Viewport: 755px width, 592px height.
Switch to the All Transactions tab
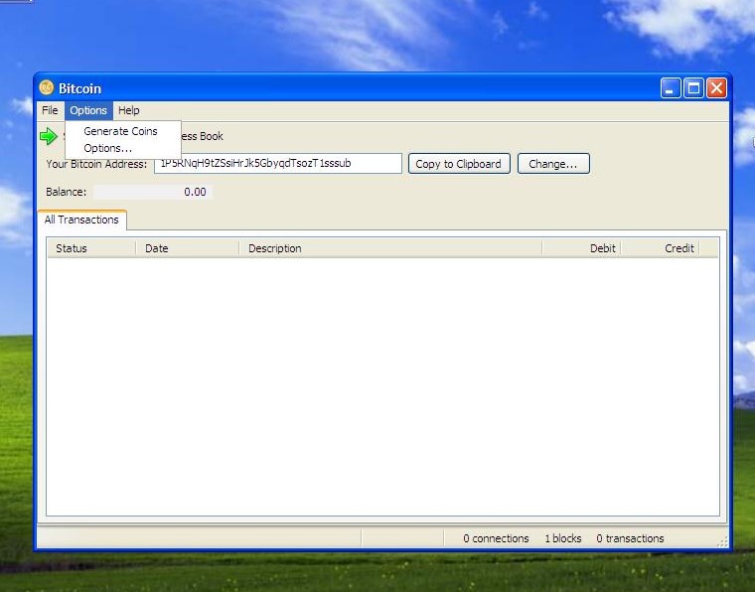pos(81,220)
